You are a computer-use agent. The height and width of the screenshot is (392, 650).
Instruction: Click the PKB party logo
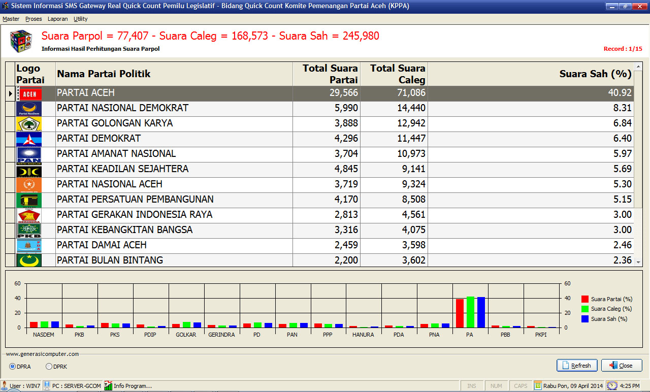29,231
